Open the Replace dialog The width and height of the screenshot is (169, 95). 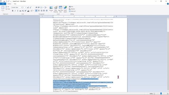coord(72,9)
